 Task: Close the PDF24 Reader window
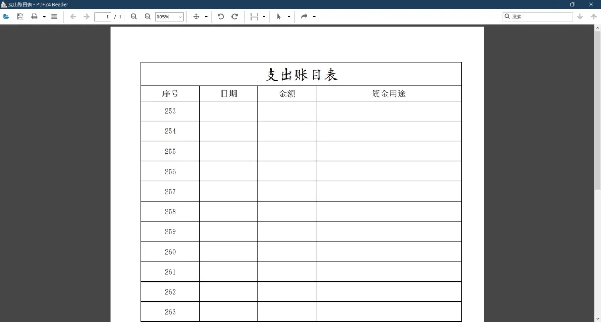point(590,4)
